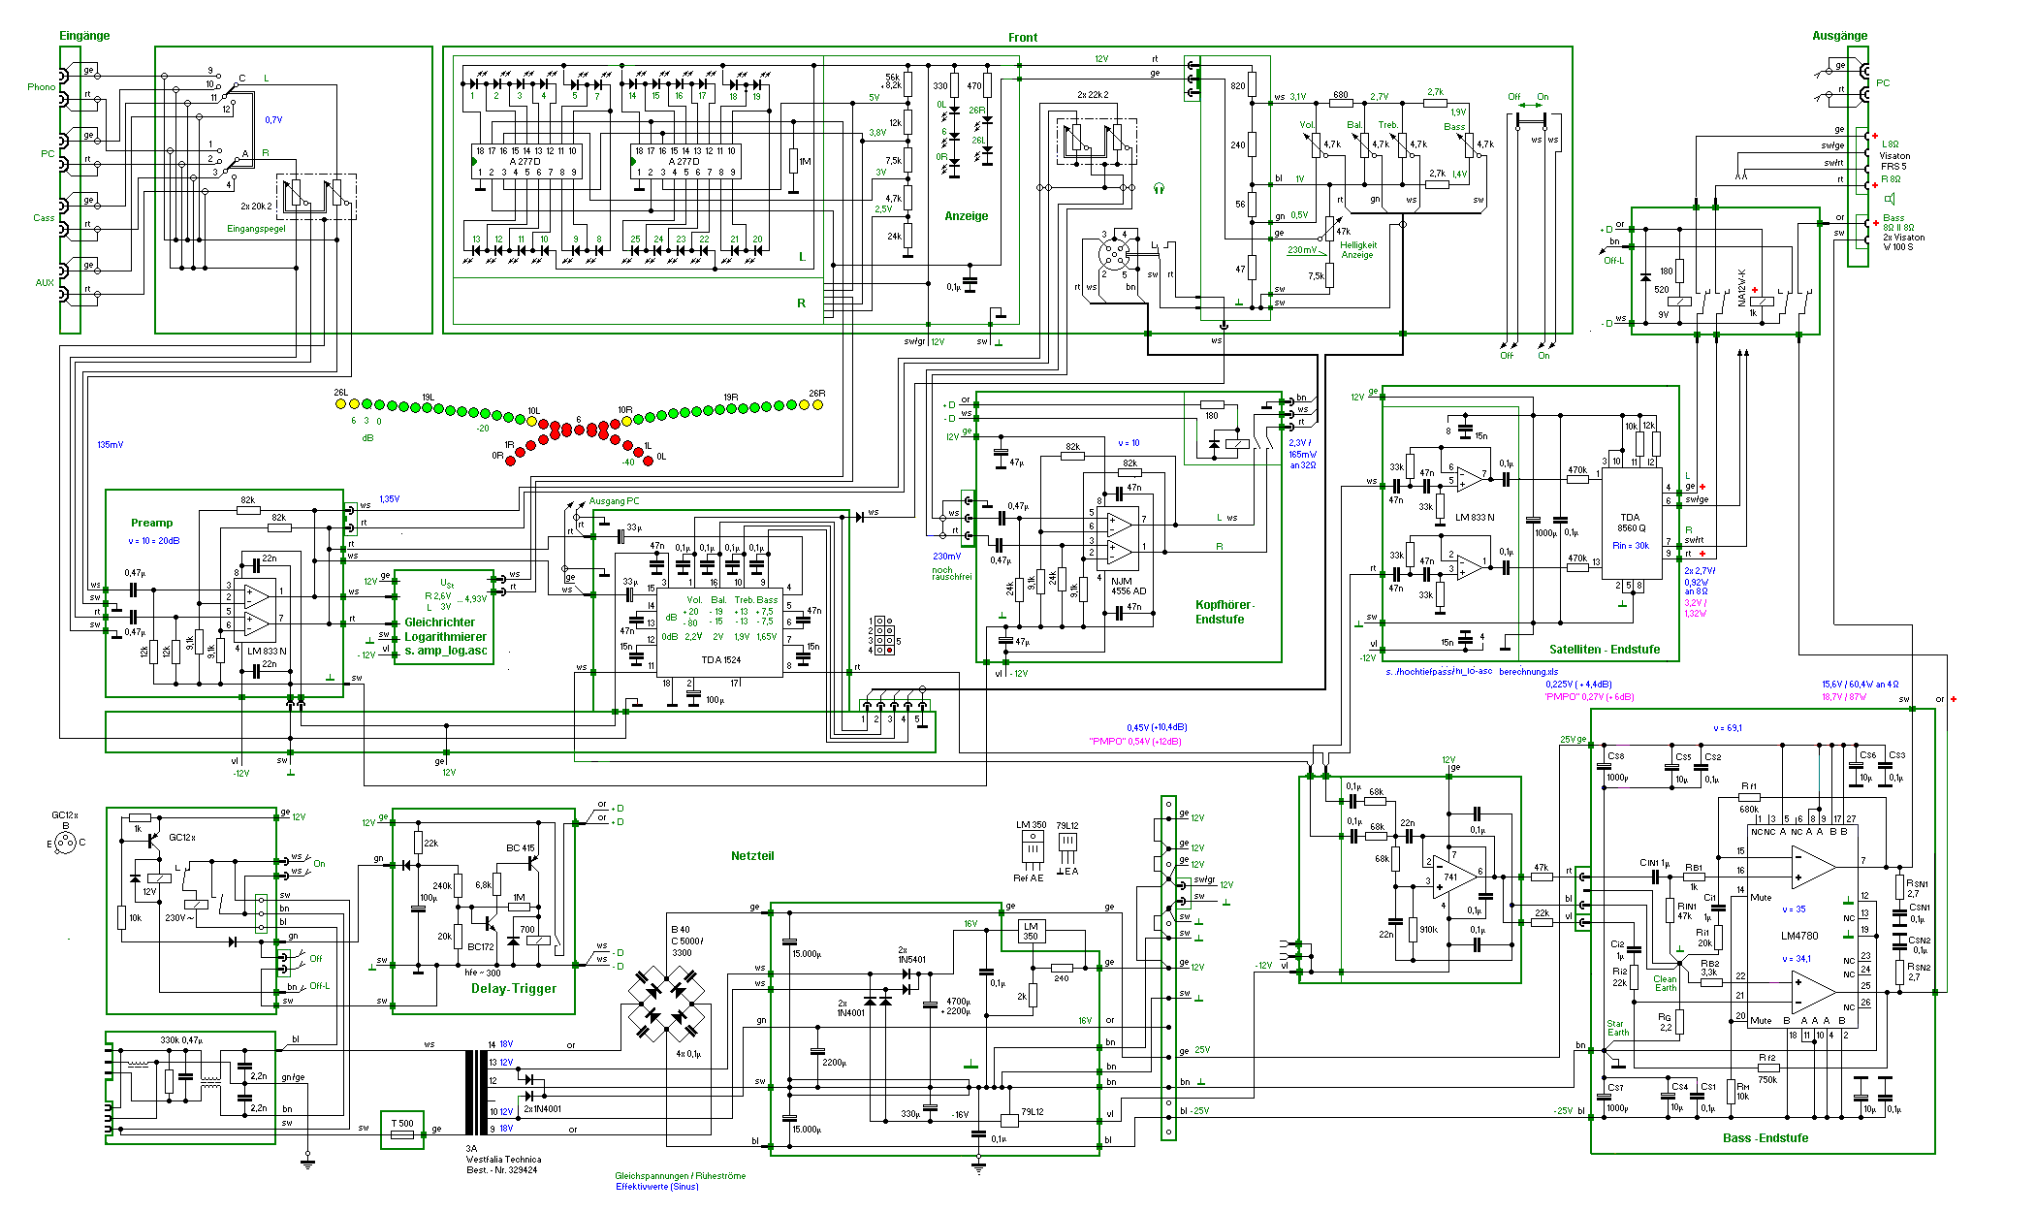Viewport: 2036px width, 1212px height.
Task: Click the TDA 1524 chip body
Action: tap(719, 630)
